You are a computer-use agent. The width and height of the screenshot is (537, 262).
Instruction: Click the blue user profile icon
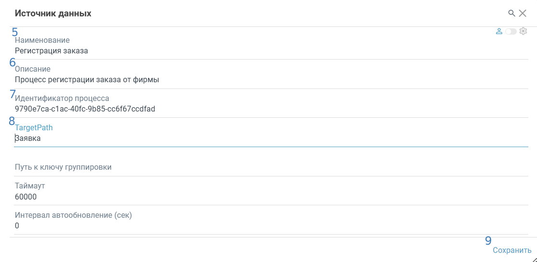[x=499, y=31]
